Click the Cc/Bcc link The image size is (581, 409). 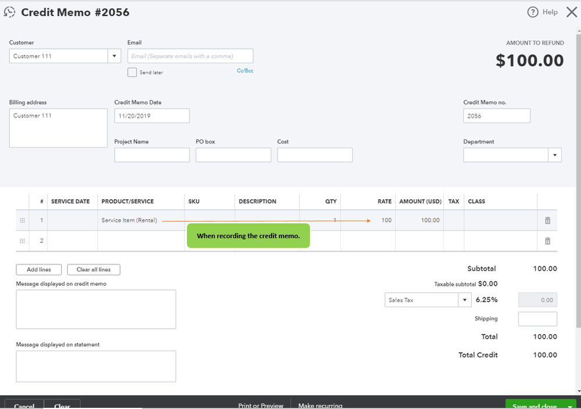(x=245, y=71)
